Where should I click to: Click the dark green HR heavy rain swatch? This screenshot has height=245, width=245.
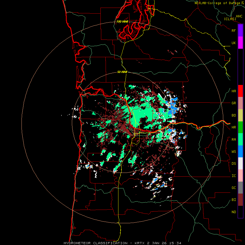[240, 127]
